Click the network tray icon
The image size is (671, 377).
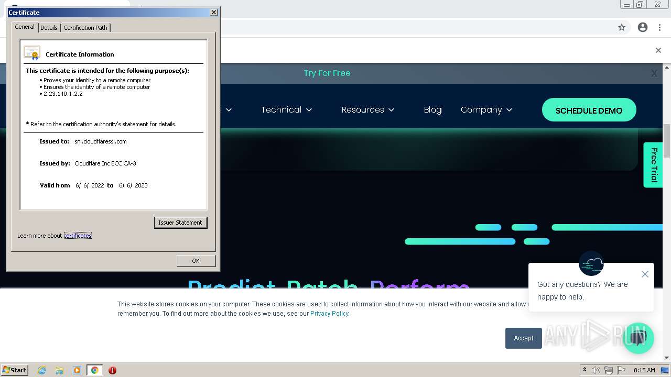coord(609,370)
